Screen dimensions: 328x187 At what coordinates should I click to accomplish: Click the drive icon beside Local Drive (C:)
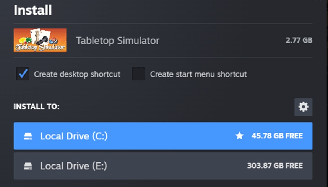click(x=28, y=136)
